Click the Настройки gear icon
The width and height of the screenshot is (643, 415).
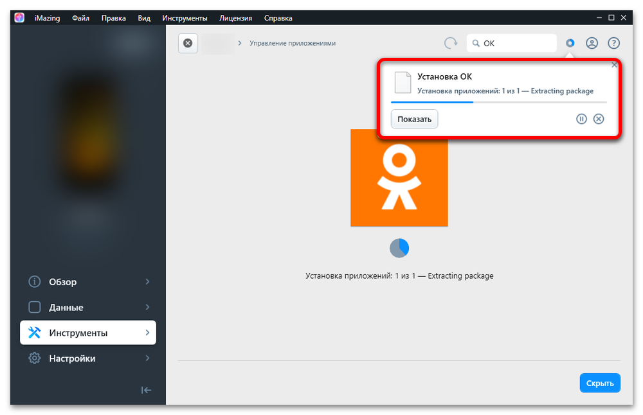(35, 358)
